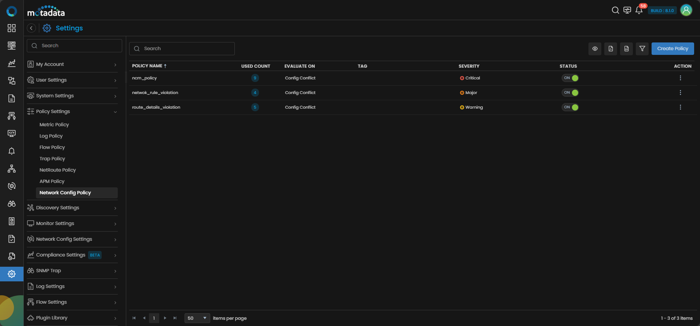Select NetRoute Policy menu item
The image size is (700, 326).
(58, 170)
